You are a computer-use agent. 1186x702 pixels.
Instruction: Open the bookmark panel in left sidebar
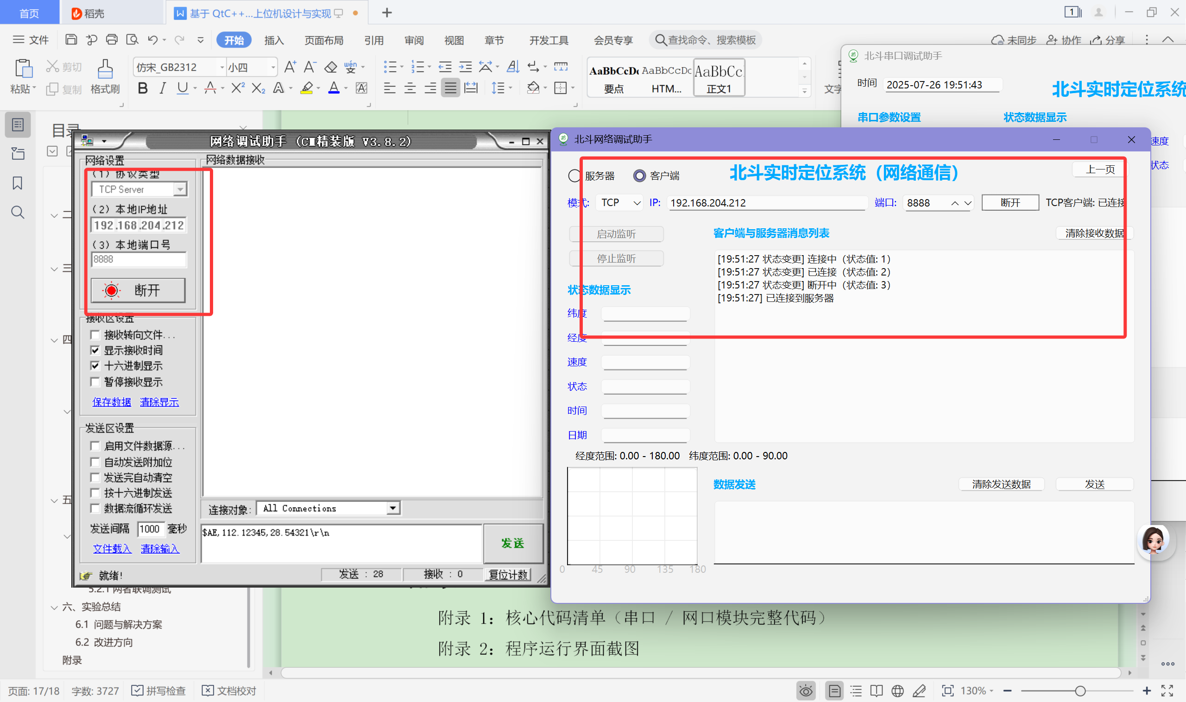tap(18, 183)
